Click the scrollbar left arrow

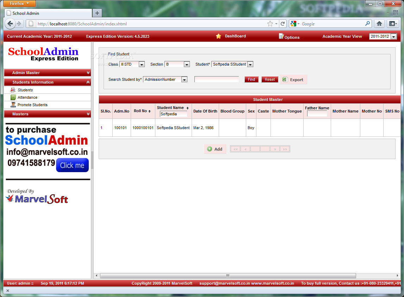point(97,275)
